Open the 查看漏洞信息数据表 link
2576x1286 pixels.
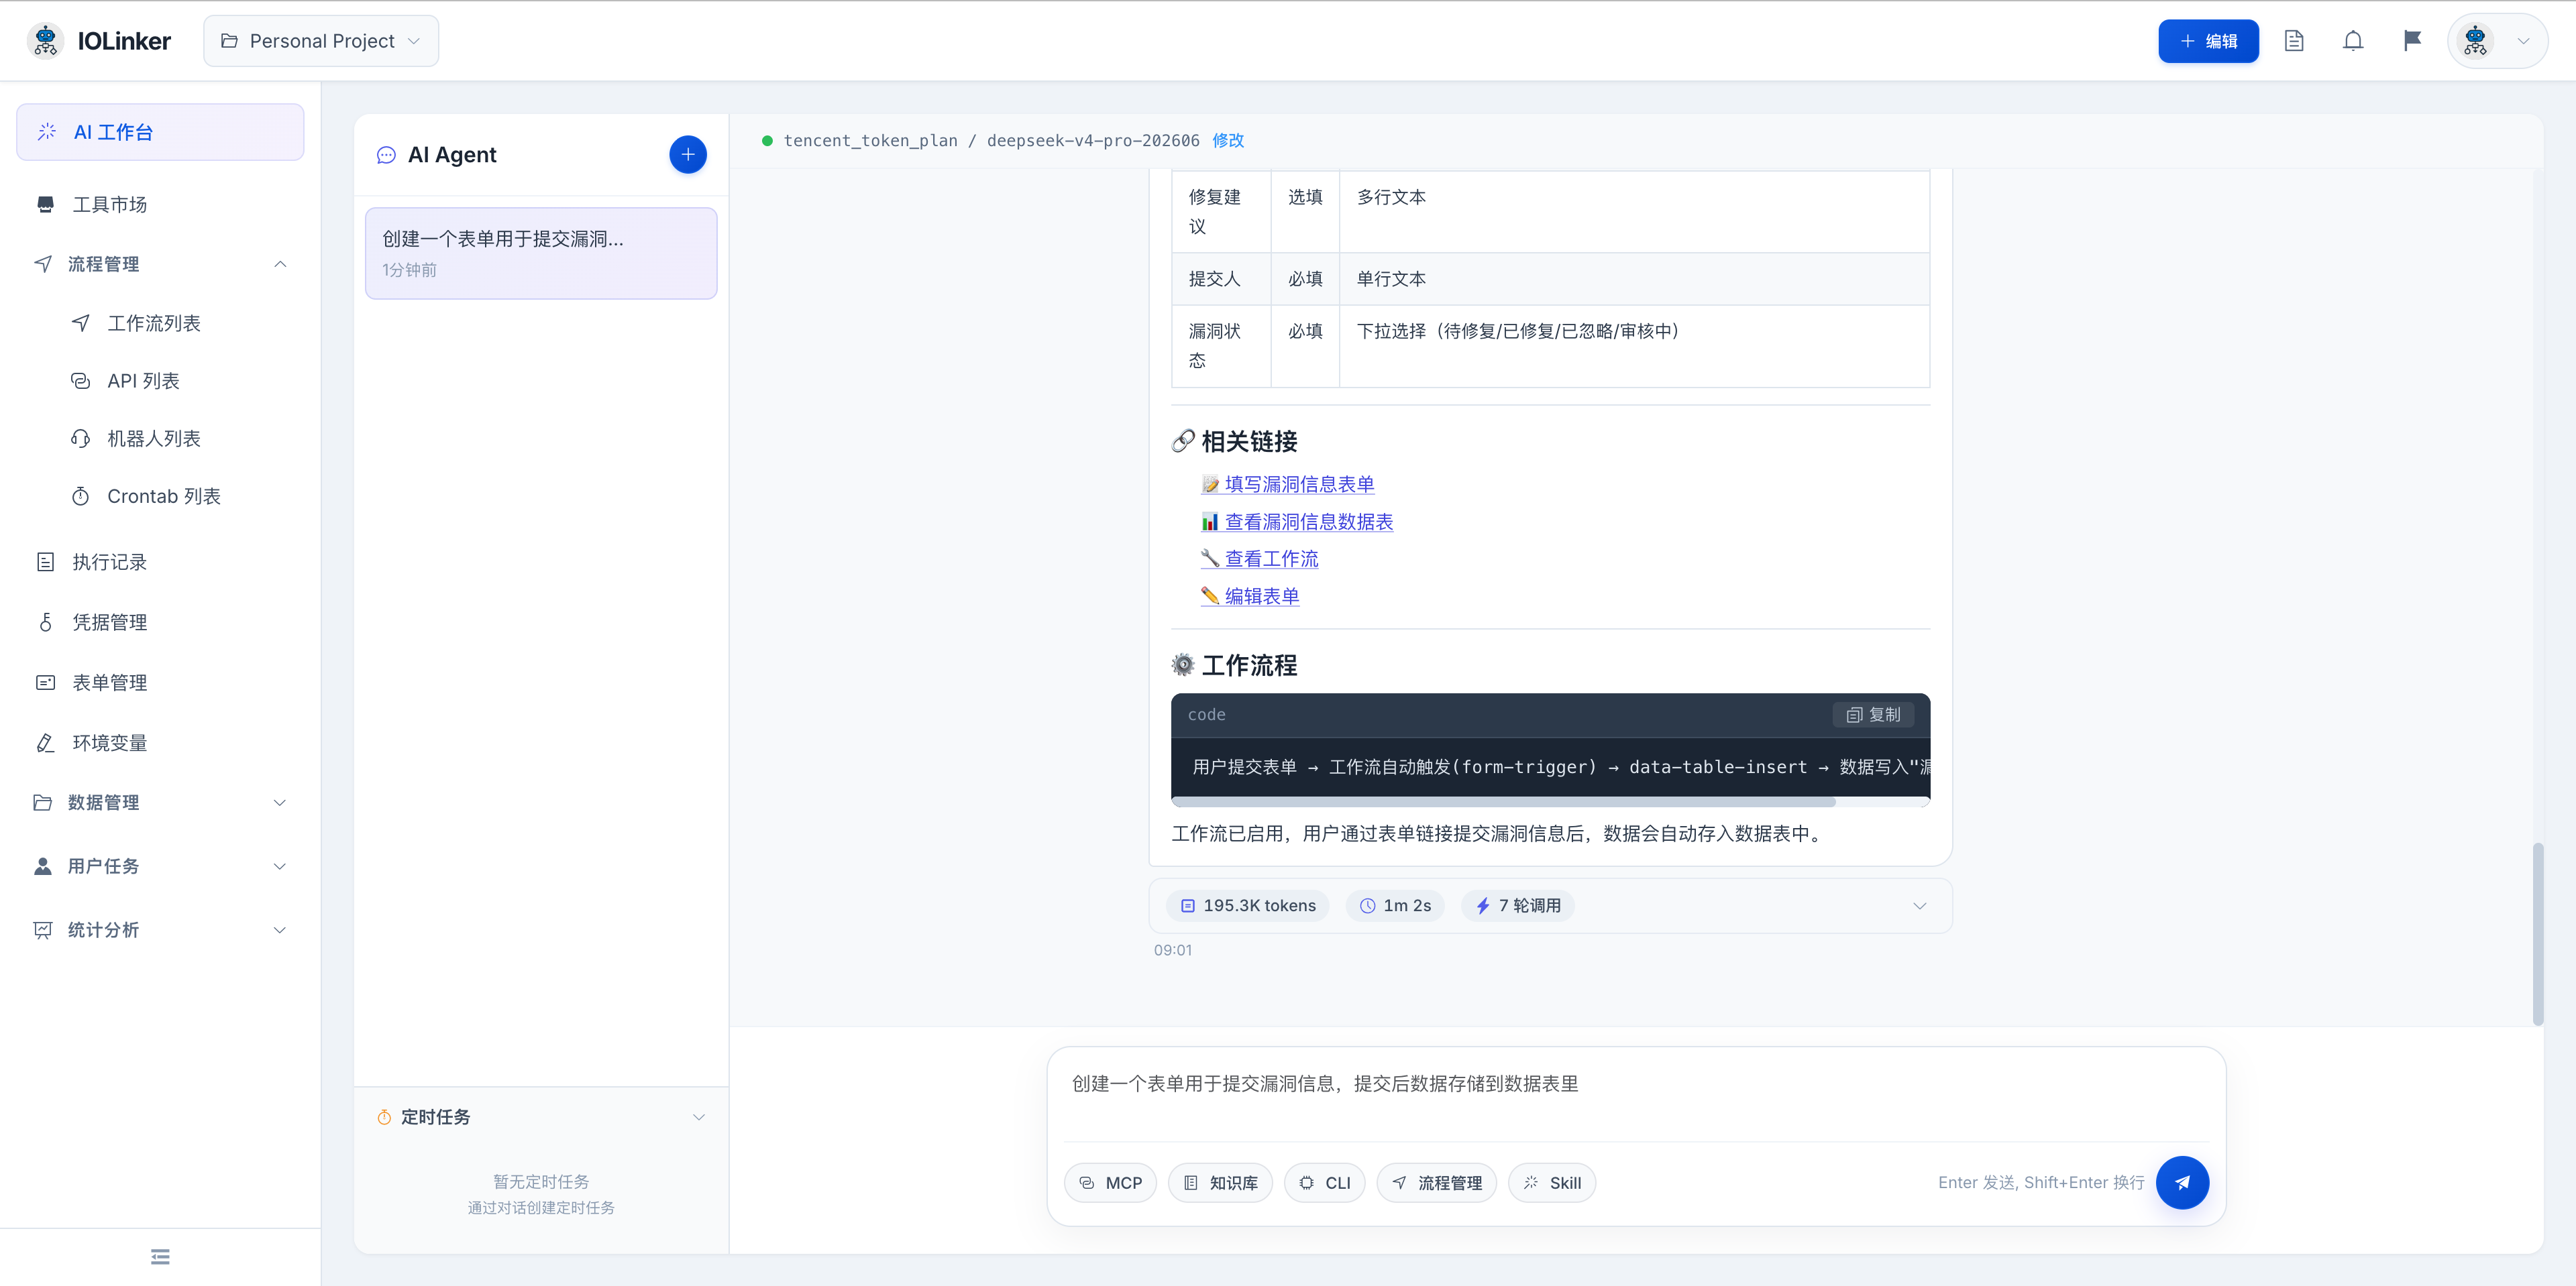tap(1297, 522)
